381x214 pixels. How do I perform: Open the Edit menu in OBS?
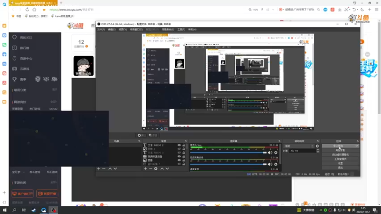pyautogui.click(x=111, y=29)
